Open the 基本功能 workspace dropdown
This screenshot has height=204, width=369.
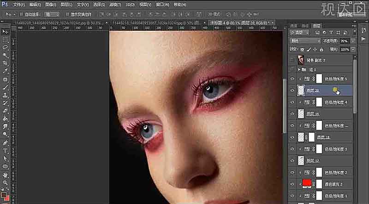tap(351, 15)
